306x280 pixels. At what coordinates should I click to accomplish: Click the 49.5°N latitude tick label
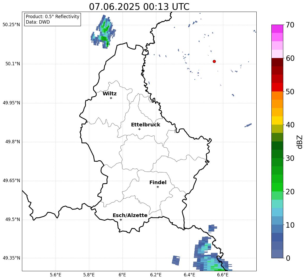tap(13, 219)
